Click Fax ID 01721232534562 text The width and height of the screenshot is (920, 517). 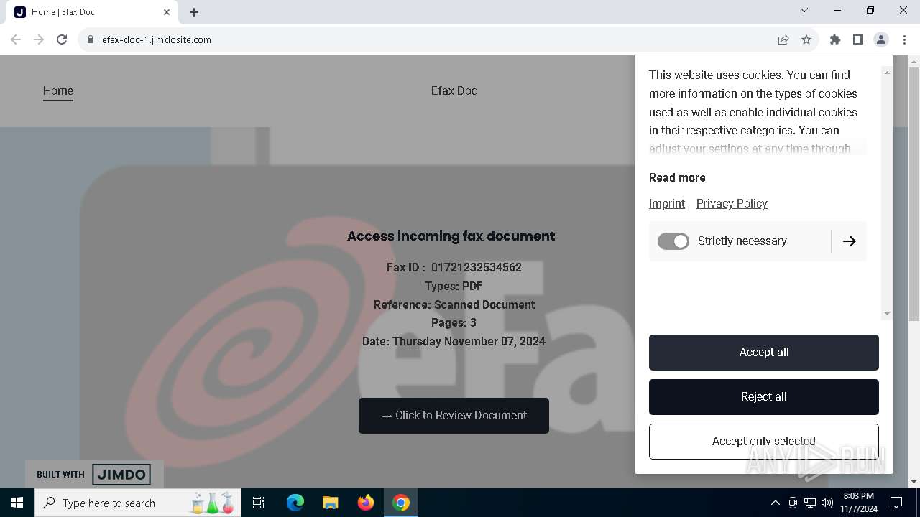pyautogui.click(x=454, y=267)
